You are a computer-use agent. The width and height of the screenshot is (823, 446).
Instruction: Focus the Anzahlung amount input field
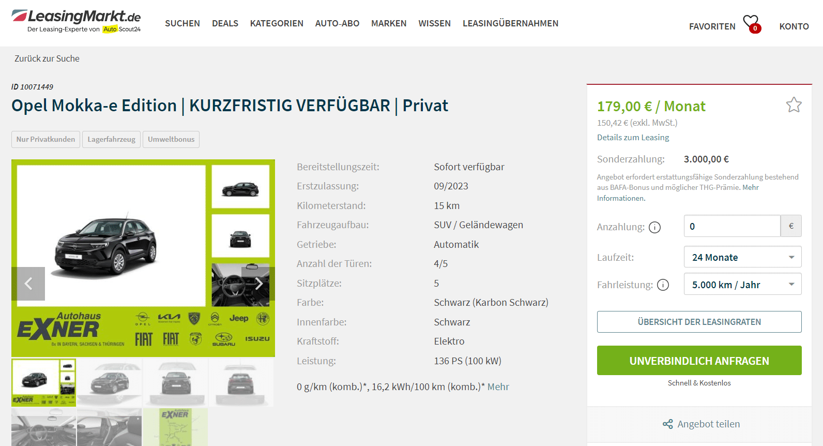pos(732,226)
